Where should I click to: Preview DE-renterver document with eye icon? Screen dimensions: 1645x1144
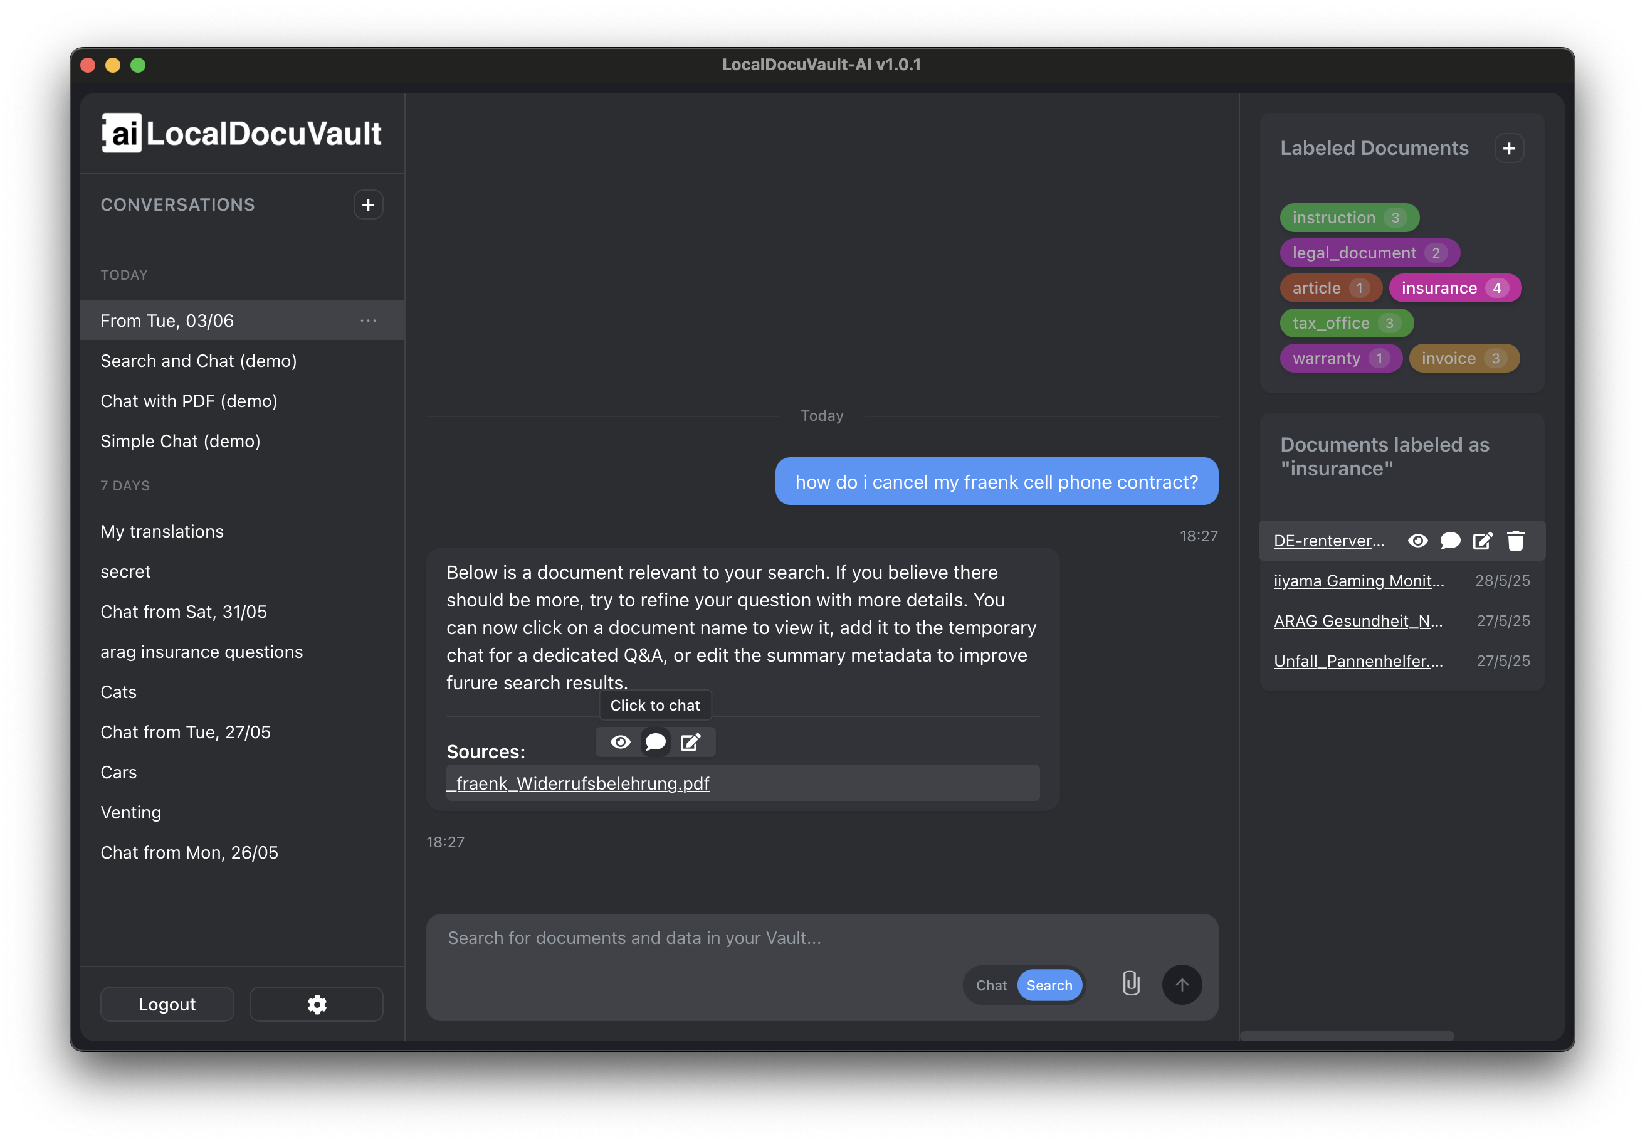pyautogui.click(x=1417, y=541)
